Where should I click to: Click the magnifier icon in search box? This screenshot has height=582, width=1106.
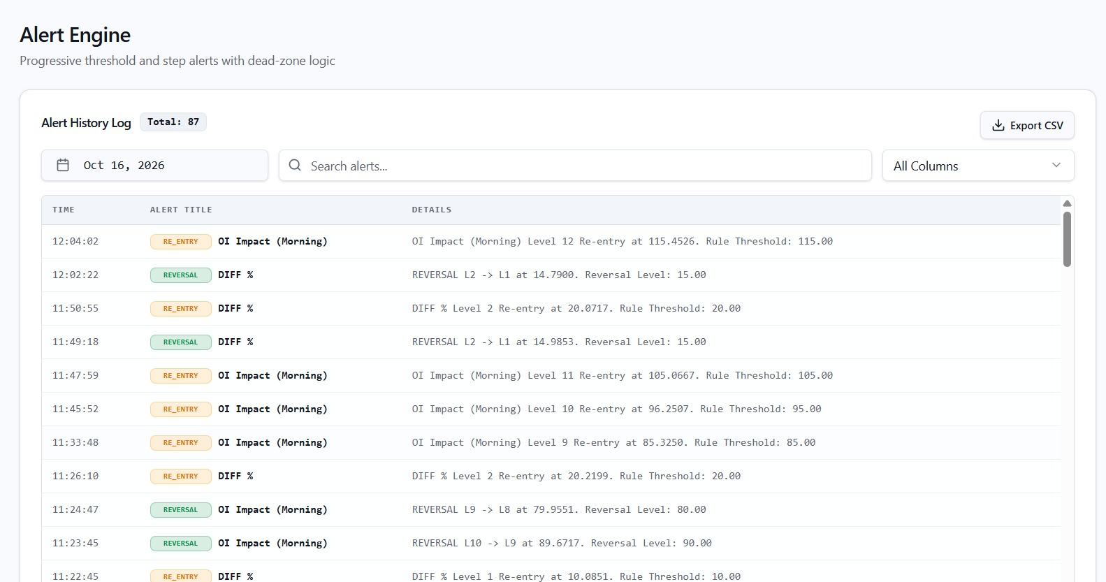(295, 166)
